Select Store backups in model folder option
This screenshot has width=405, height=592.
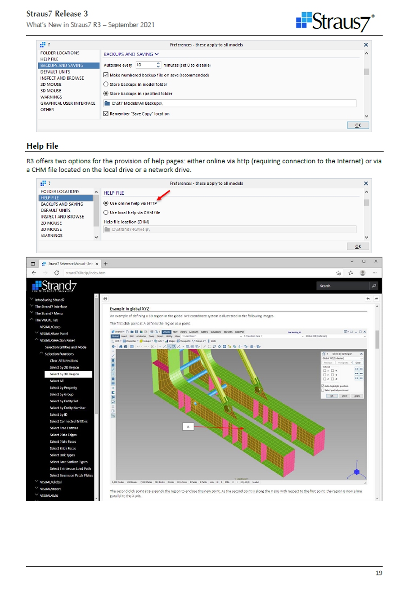coord(106,85)
